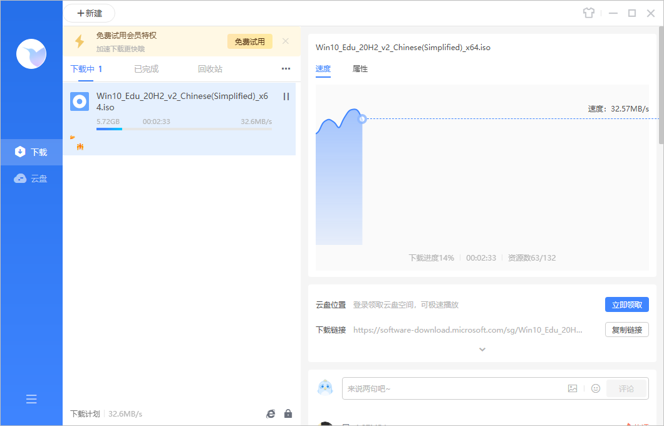The width and height of the screenshot is (664, 426).
Task: Click the 5.72GB file size text
Action: click(108, 122)
